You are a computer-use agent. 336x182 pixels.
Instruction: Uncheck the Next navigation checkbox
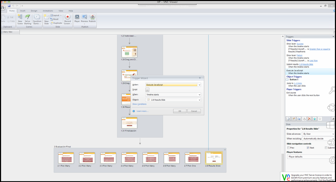(x=308, y=148)
